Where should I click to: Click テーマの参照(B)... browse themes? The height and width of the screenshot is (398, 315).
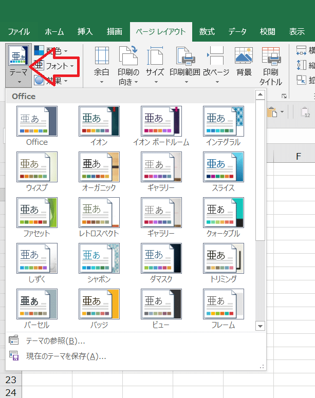[x=136, y=340]
